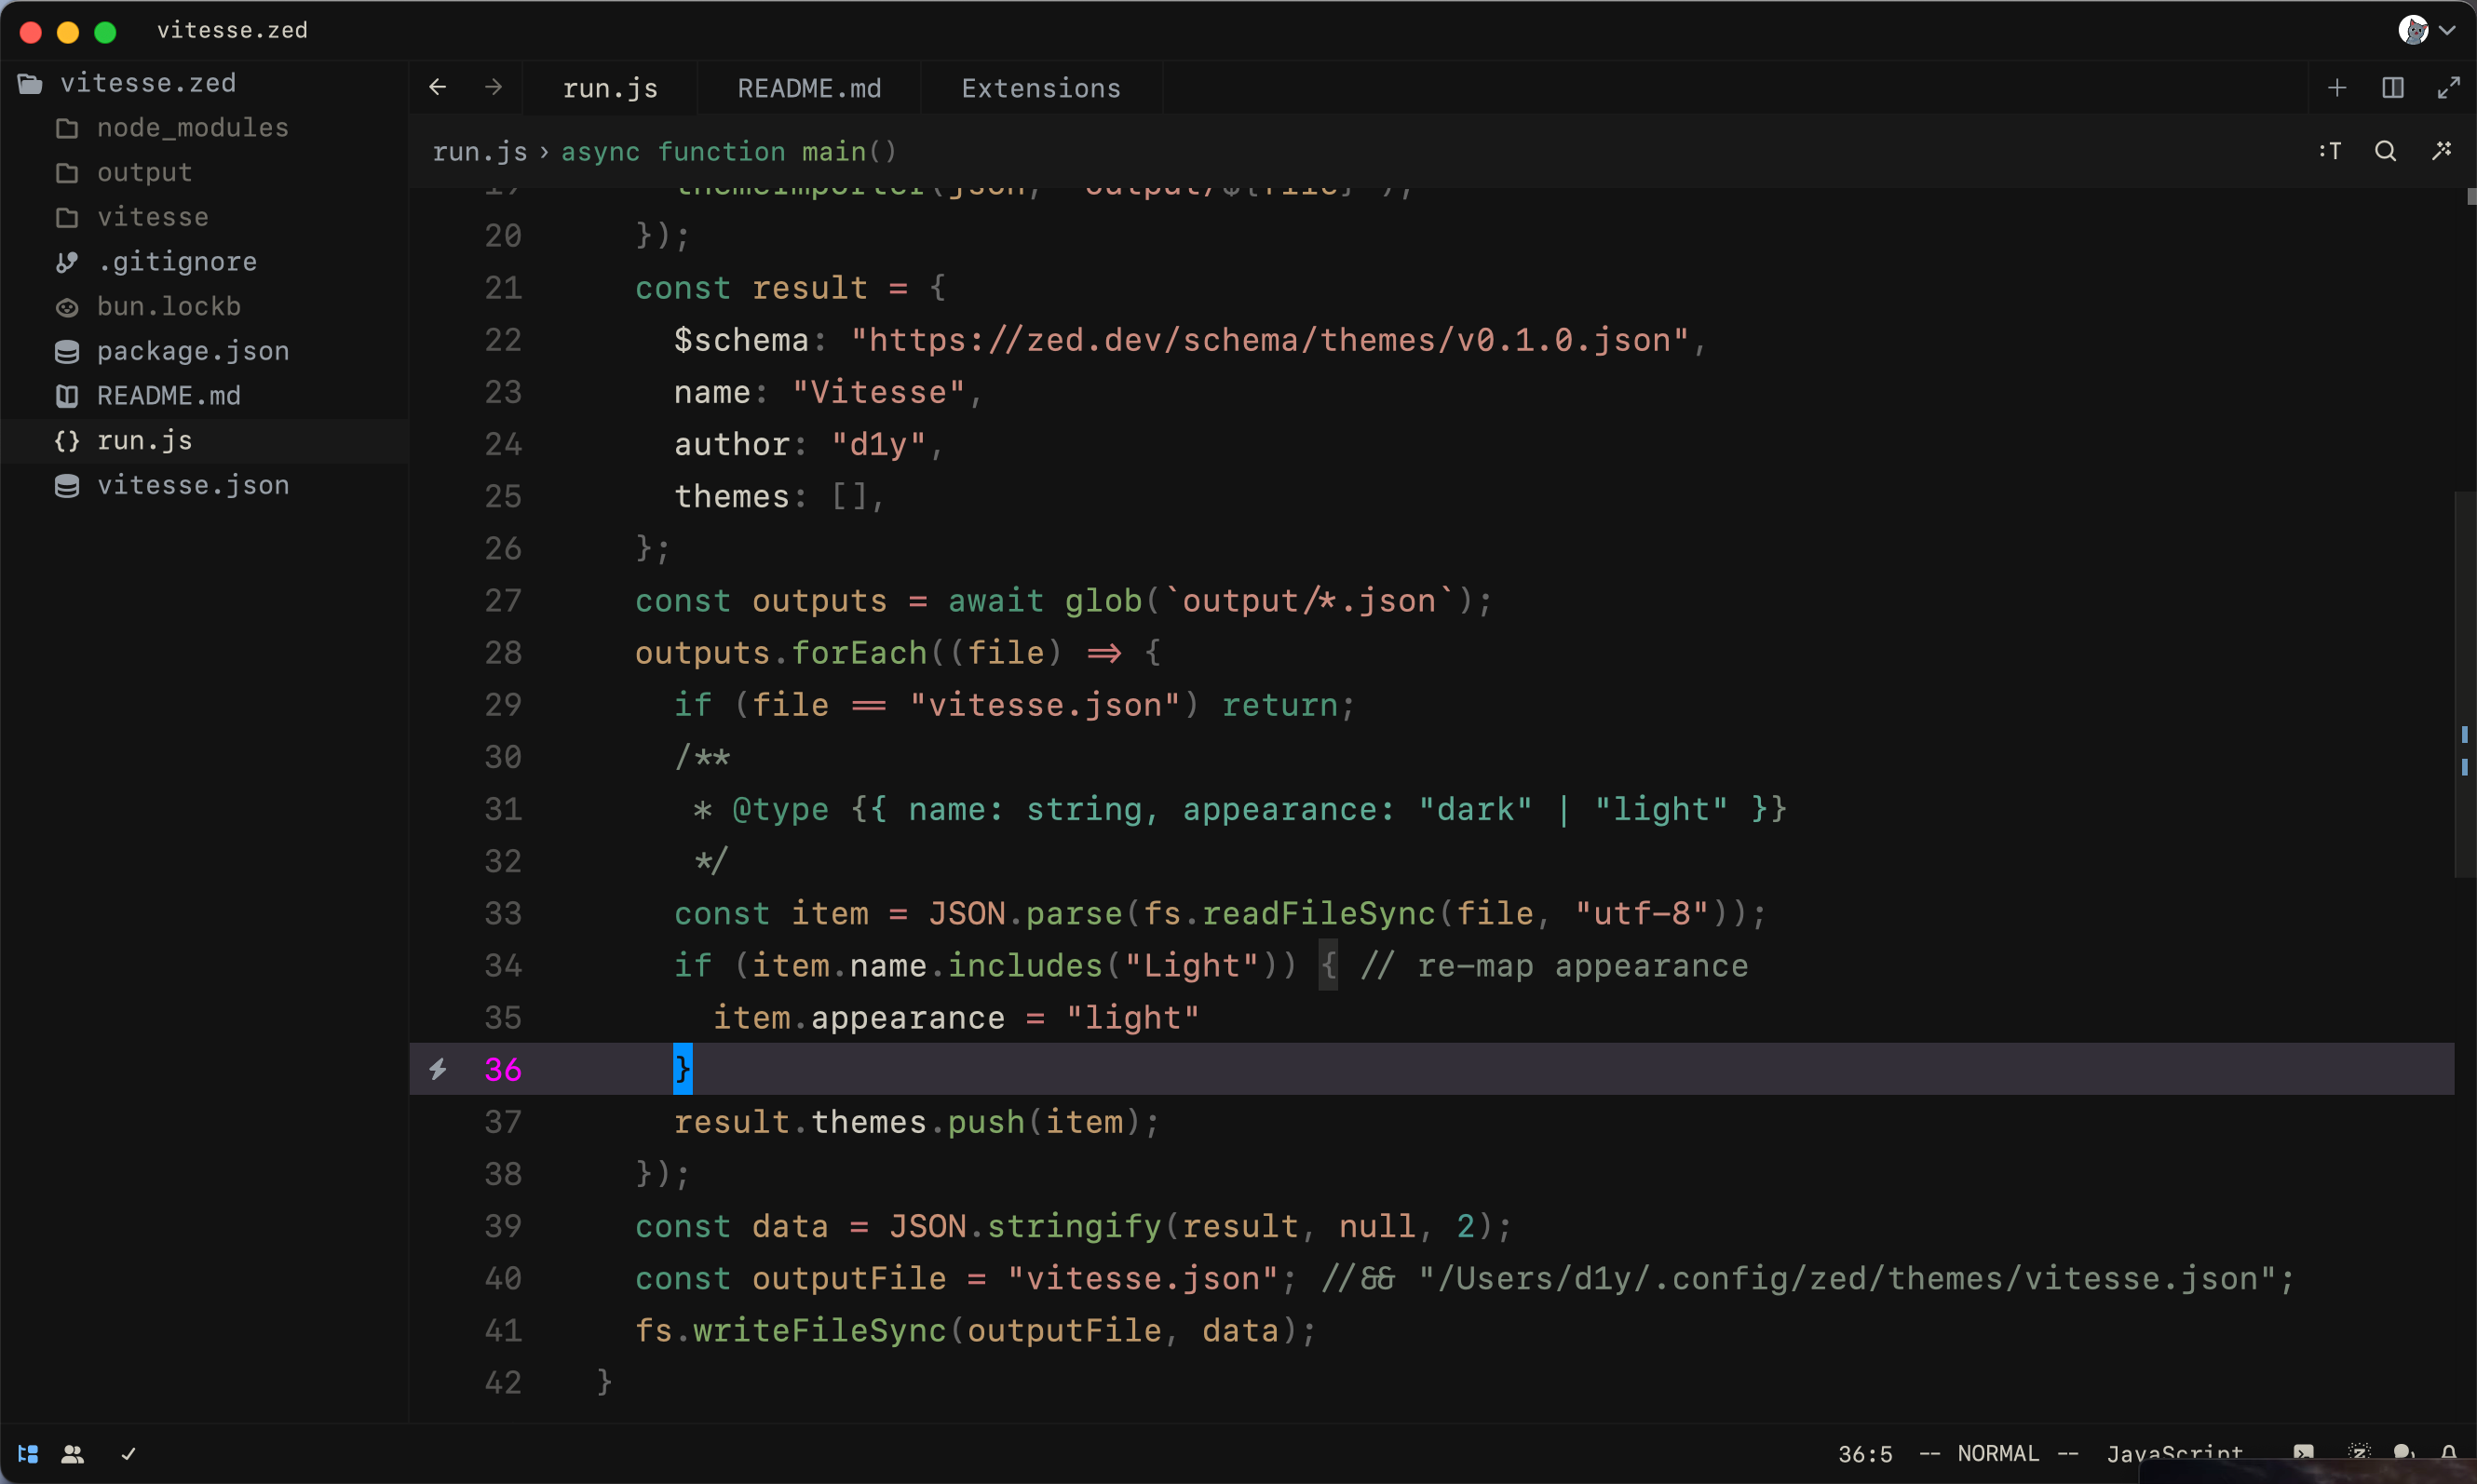Click the re-map appearance comment
The width and height of the screenshot is (2477, 1484).
click(1554, 966)
